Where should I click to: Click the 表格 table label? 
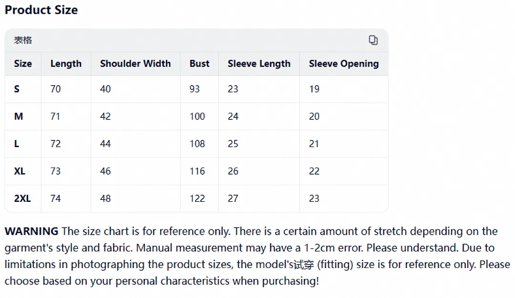tap(23, 40)
